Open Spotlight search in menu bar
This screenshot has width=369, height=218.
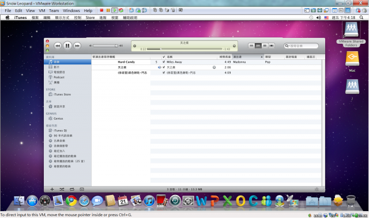(x=362, y=18)
